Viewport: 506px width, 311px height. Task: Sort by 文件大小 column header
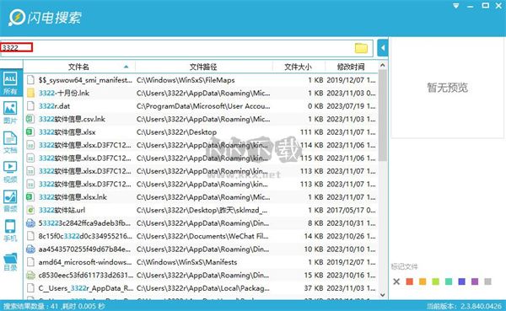(298, 67)
